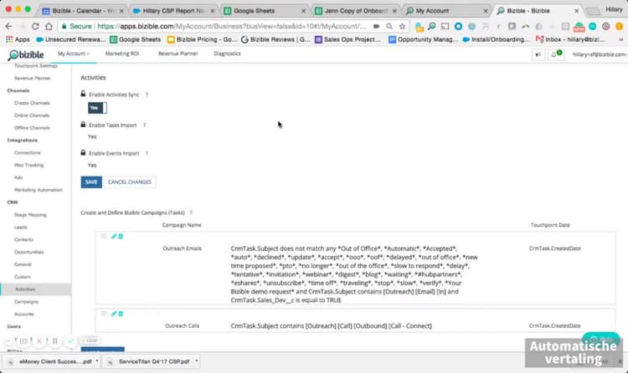Switch to the Google Sheets browser tab

[x=265, y=11]
